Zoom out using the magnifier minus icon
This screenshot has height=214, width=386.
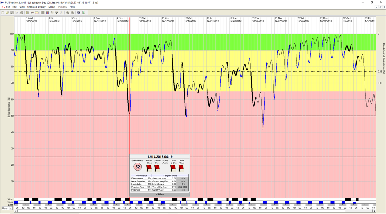[x=72, y=13]
